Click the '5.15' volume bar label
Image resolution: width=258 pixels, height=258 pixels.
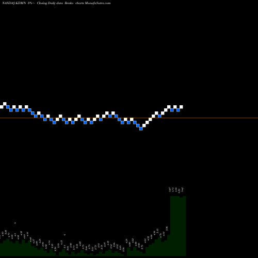(157, 231)
